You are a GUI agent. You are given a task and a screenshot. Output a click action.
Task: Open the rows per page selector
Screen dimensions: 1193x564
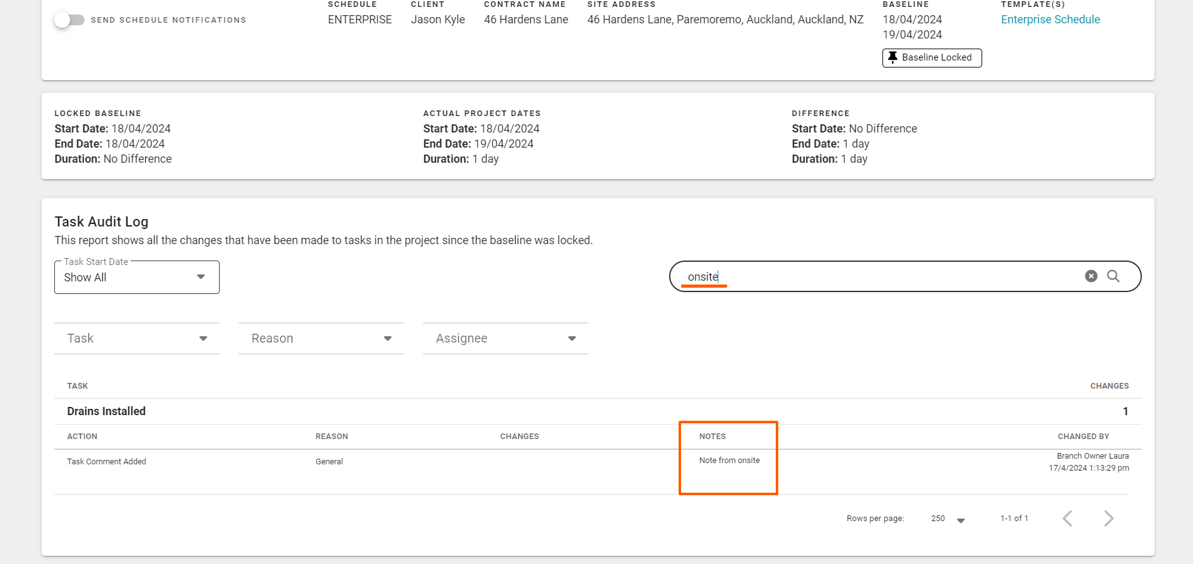[x=947, y=519]
